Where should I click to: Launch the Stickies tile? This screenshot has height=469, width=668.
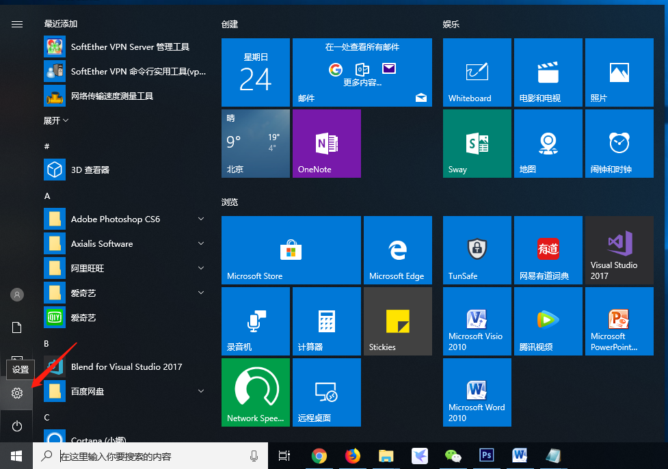click(397, 321)
